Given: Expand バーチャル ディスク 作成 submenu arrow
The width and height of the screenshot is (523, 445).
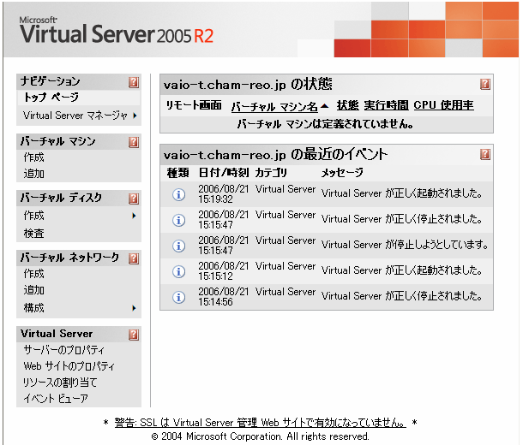Looking at the screenshot, I should tap(134, 216).
